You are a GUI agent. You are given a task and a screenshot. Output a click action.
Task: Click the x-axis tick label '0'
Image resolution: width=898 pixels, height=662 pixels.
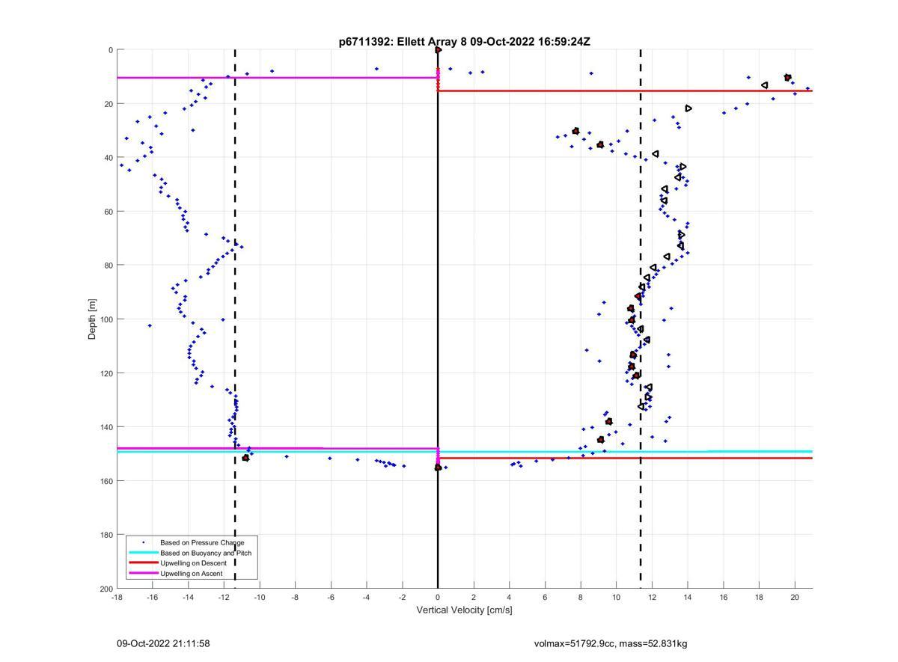pyautogui.click(x=438, y=597)
